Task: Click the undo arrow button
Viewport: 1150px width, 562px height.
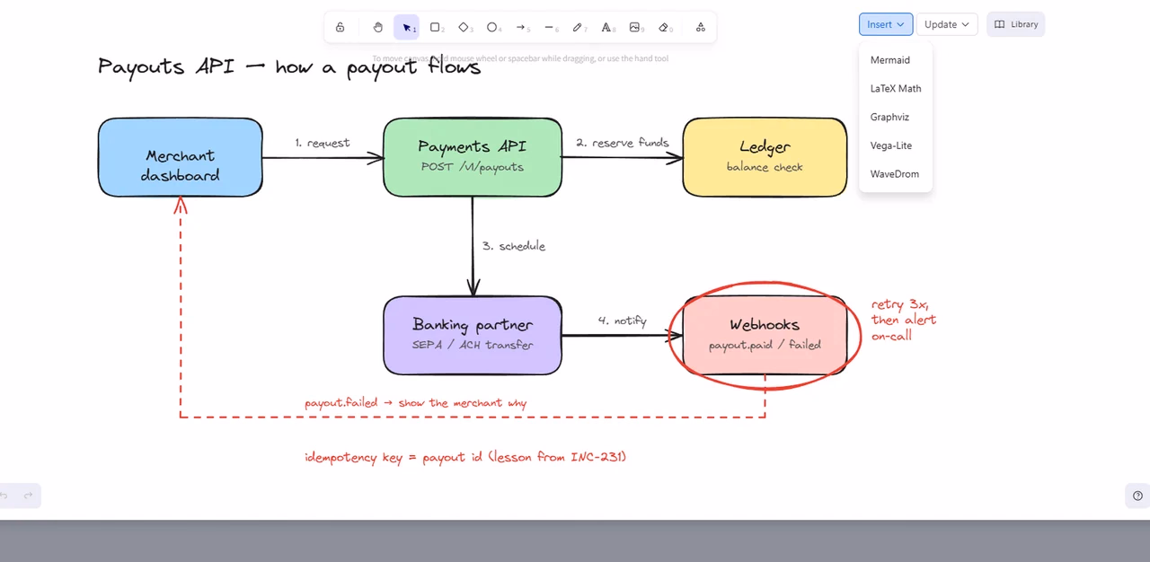Action: (x=4, y=496)
